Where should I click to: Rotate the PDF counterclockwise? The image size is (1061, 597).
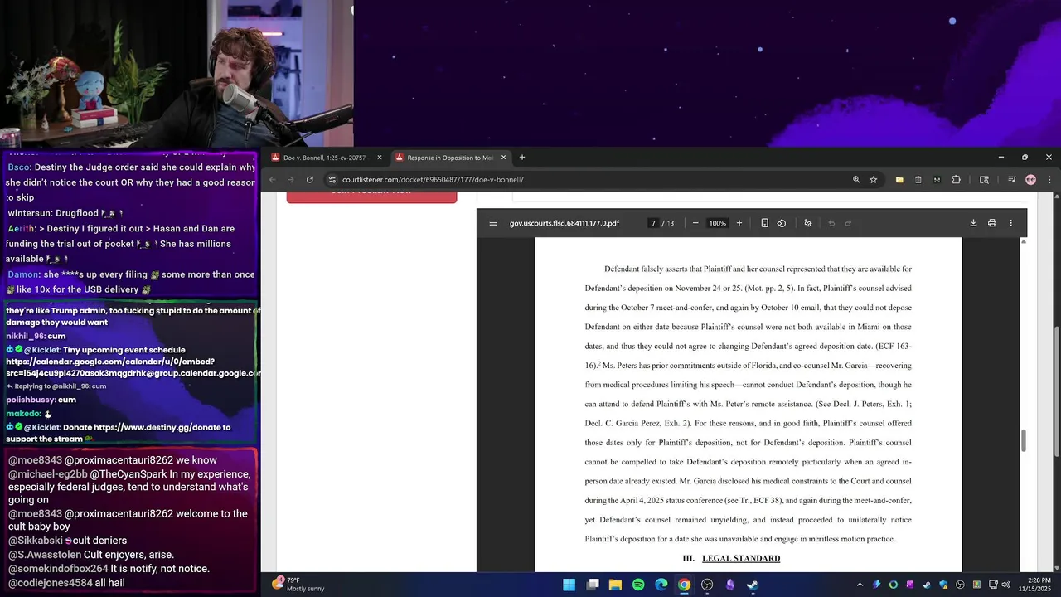tap(782, 223)
